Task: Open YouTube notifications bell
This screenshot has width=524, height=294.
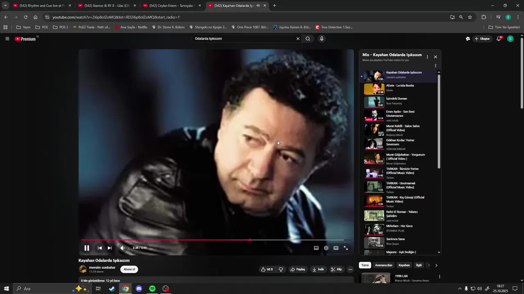Action: click(x=499, y=39)
